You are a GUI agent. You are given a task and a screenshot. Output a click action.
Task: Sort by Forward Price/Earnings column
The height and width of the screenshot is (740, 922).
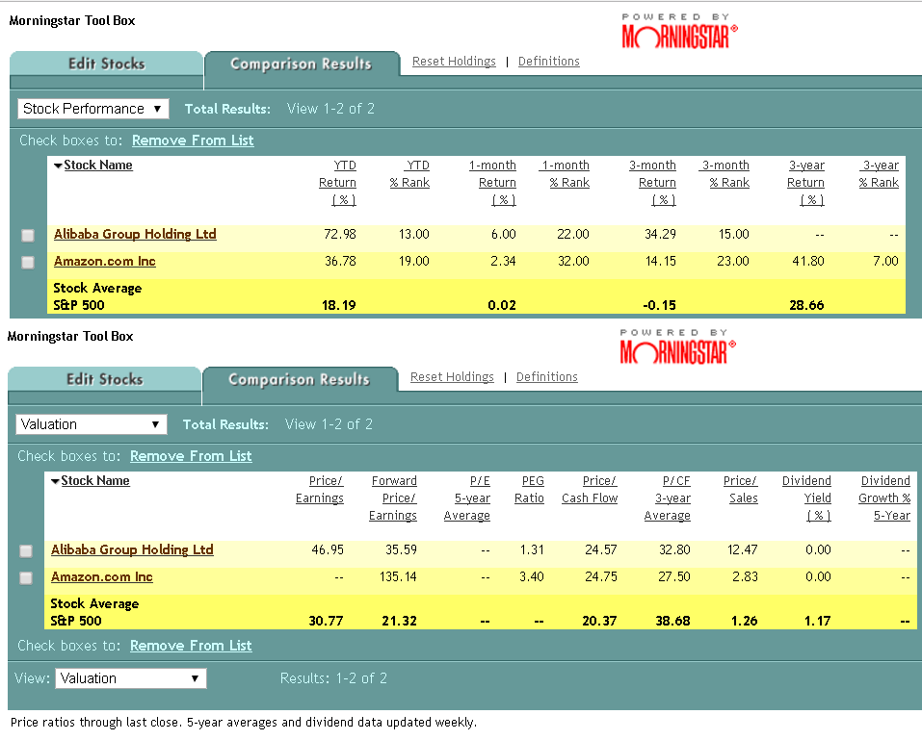click(393, 498)
